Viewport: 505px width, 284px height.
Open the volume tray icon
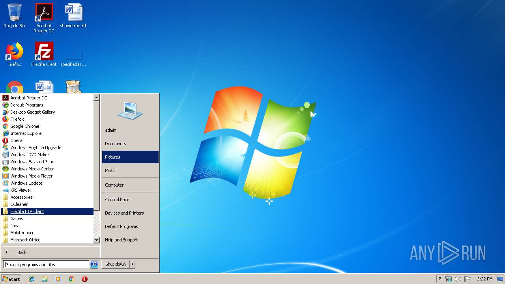tap(458, 279)
